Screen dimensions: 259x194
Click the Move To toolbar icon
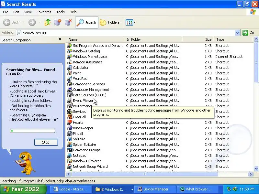point(58,22)
